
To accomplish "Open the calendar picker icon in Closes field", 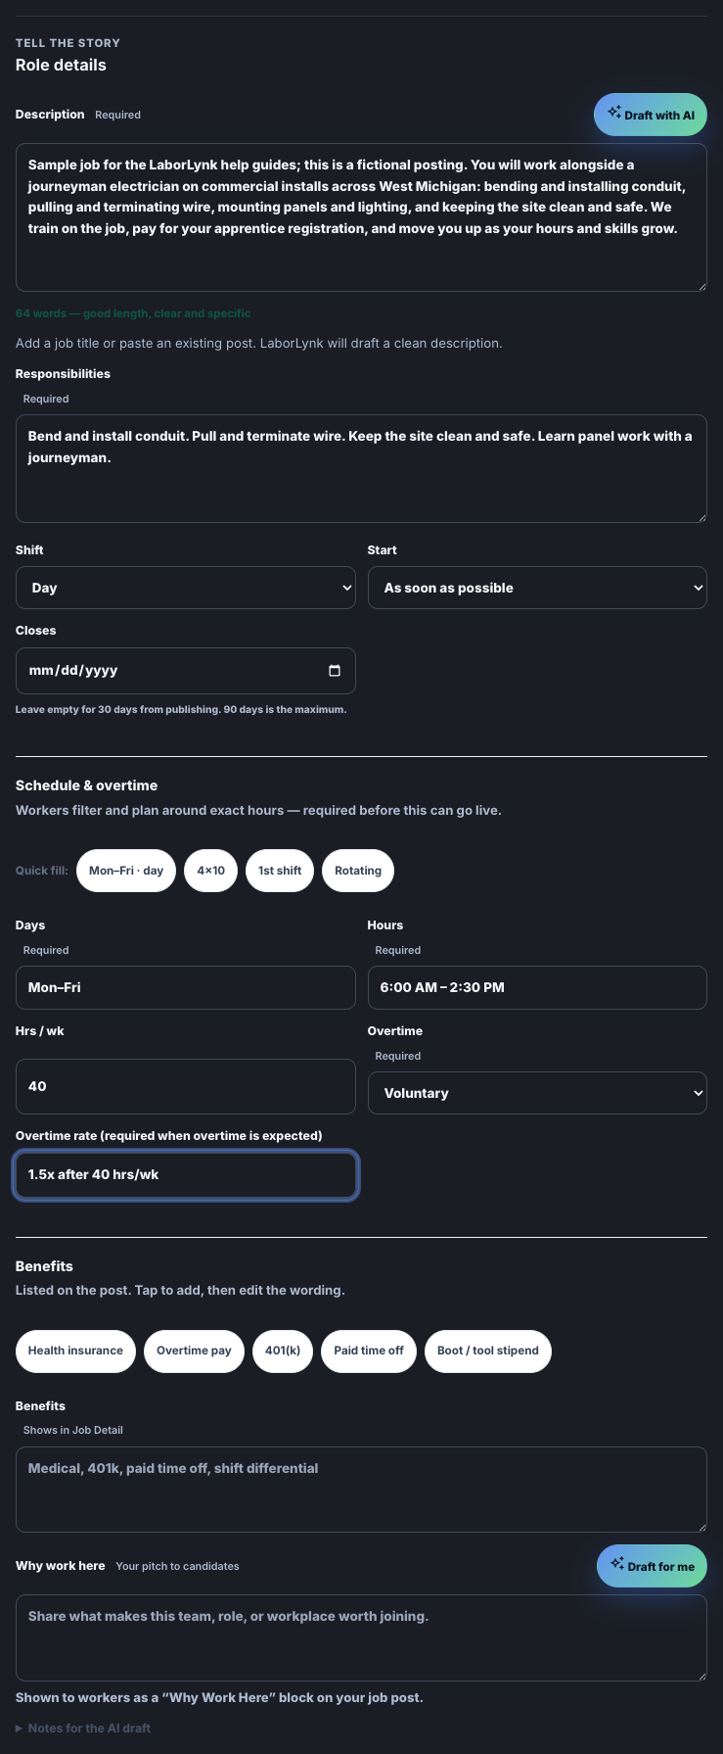I will [x=335, y=671].
